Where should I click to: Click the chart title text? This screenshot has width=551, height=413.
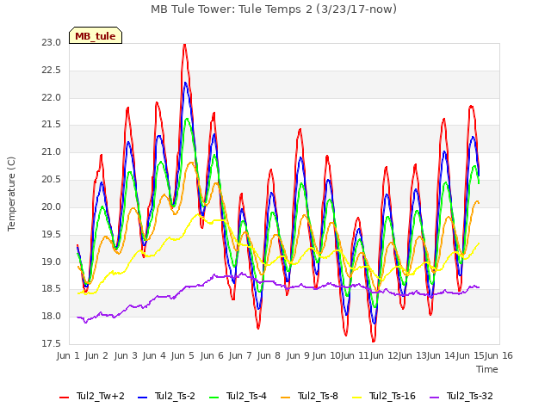tap(274, 9)
